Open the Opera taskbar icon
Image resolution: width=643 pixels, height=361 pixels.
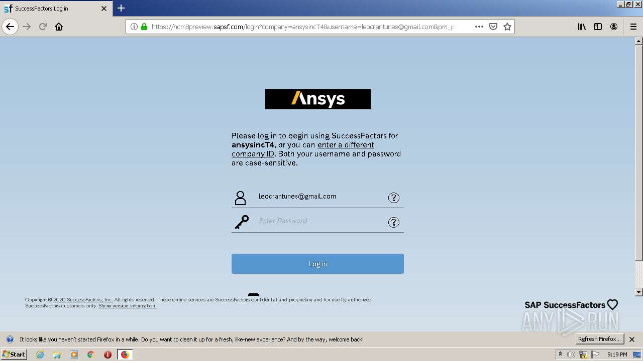(108, 354)
